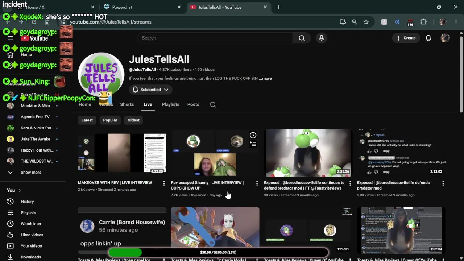Open Jake The Awake channel
This screenshot has height=261, width=464.
coord(33,139)
